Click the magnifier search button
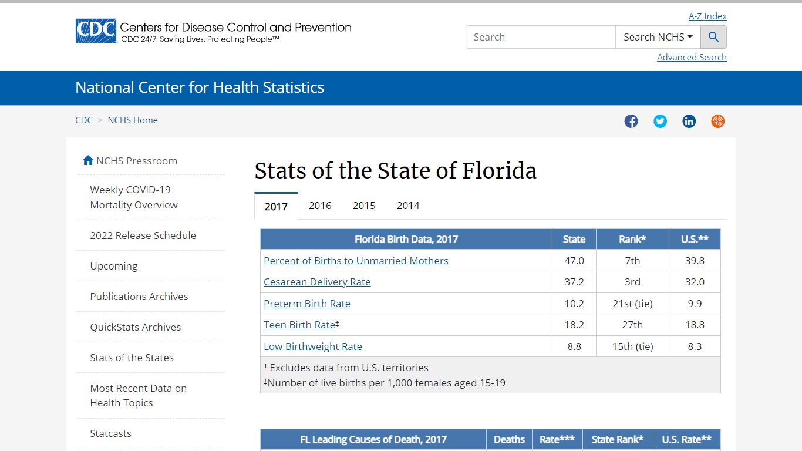The height and width of the screenshot is (451, 802). (714, 37)
